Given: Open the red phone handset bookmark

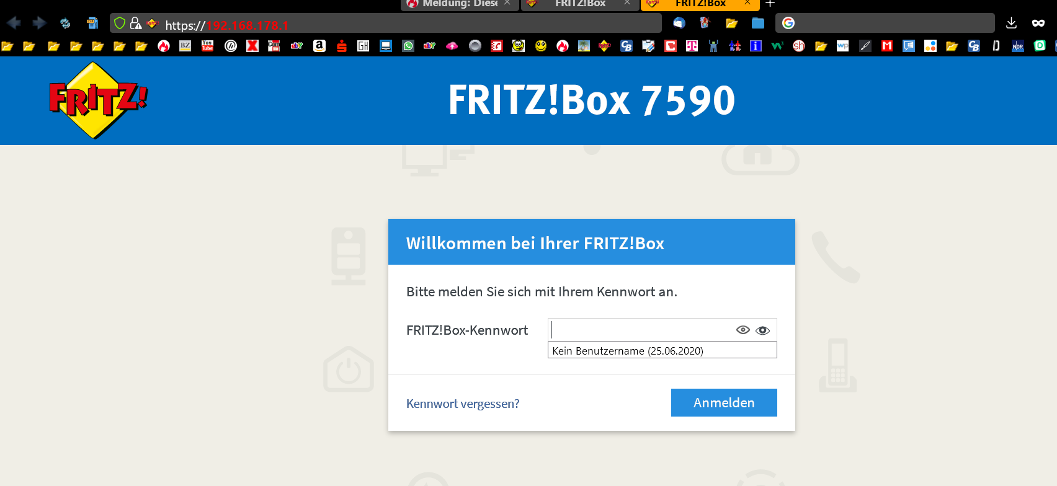Looking at the screenshot, I should click(x=497, y=46).
